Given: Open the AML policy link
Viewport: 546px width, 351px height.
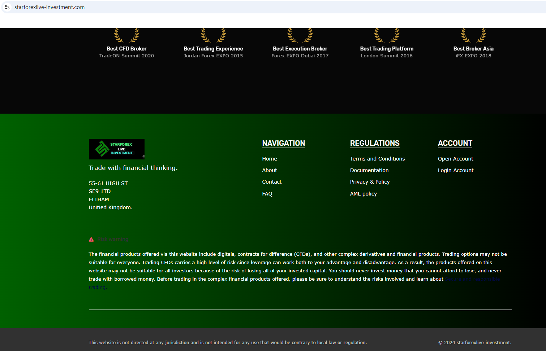Looking at the screenshot, I should (363, 194).
